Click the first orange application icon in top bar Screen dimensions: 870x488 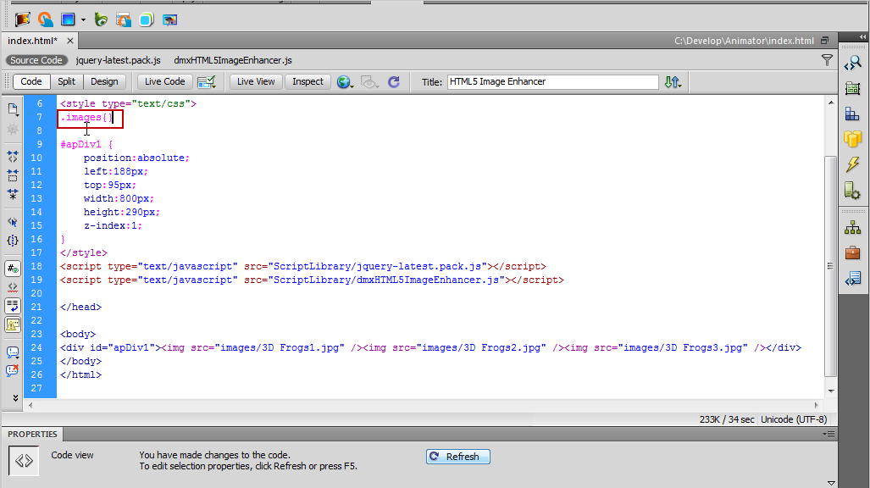tap(22, 20)
